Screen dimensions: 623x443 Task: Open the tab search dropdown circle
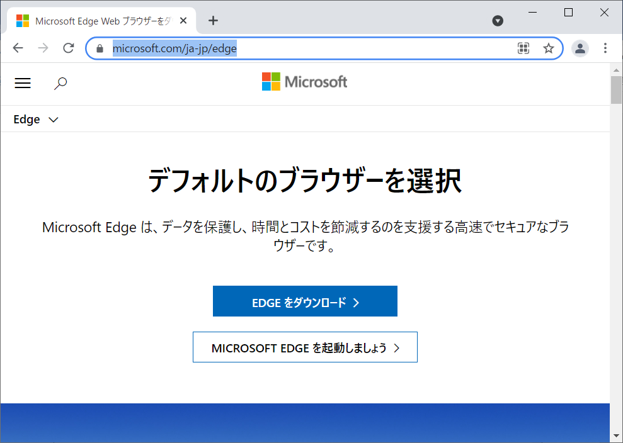pos(498,21)
